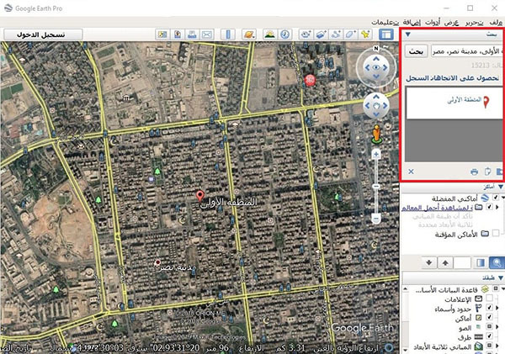This screenshot has width=505, height=354.
Task: Add an image overlay icon
Action: tap(321, 34)
